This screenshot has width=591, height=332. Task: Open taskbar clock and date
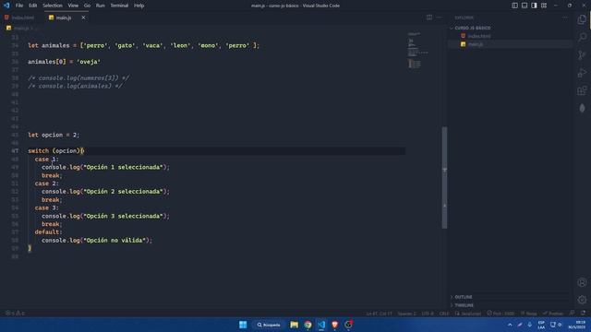click(x=576, y=325)
